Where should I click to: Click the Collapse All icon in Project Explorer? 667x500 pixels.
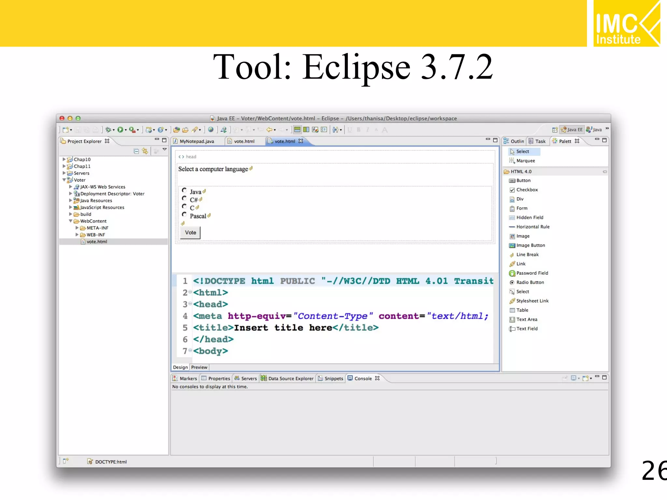(x=136, y=151)
